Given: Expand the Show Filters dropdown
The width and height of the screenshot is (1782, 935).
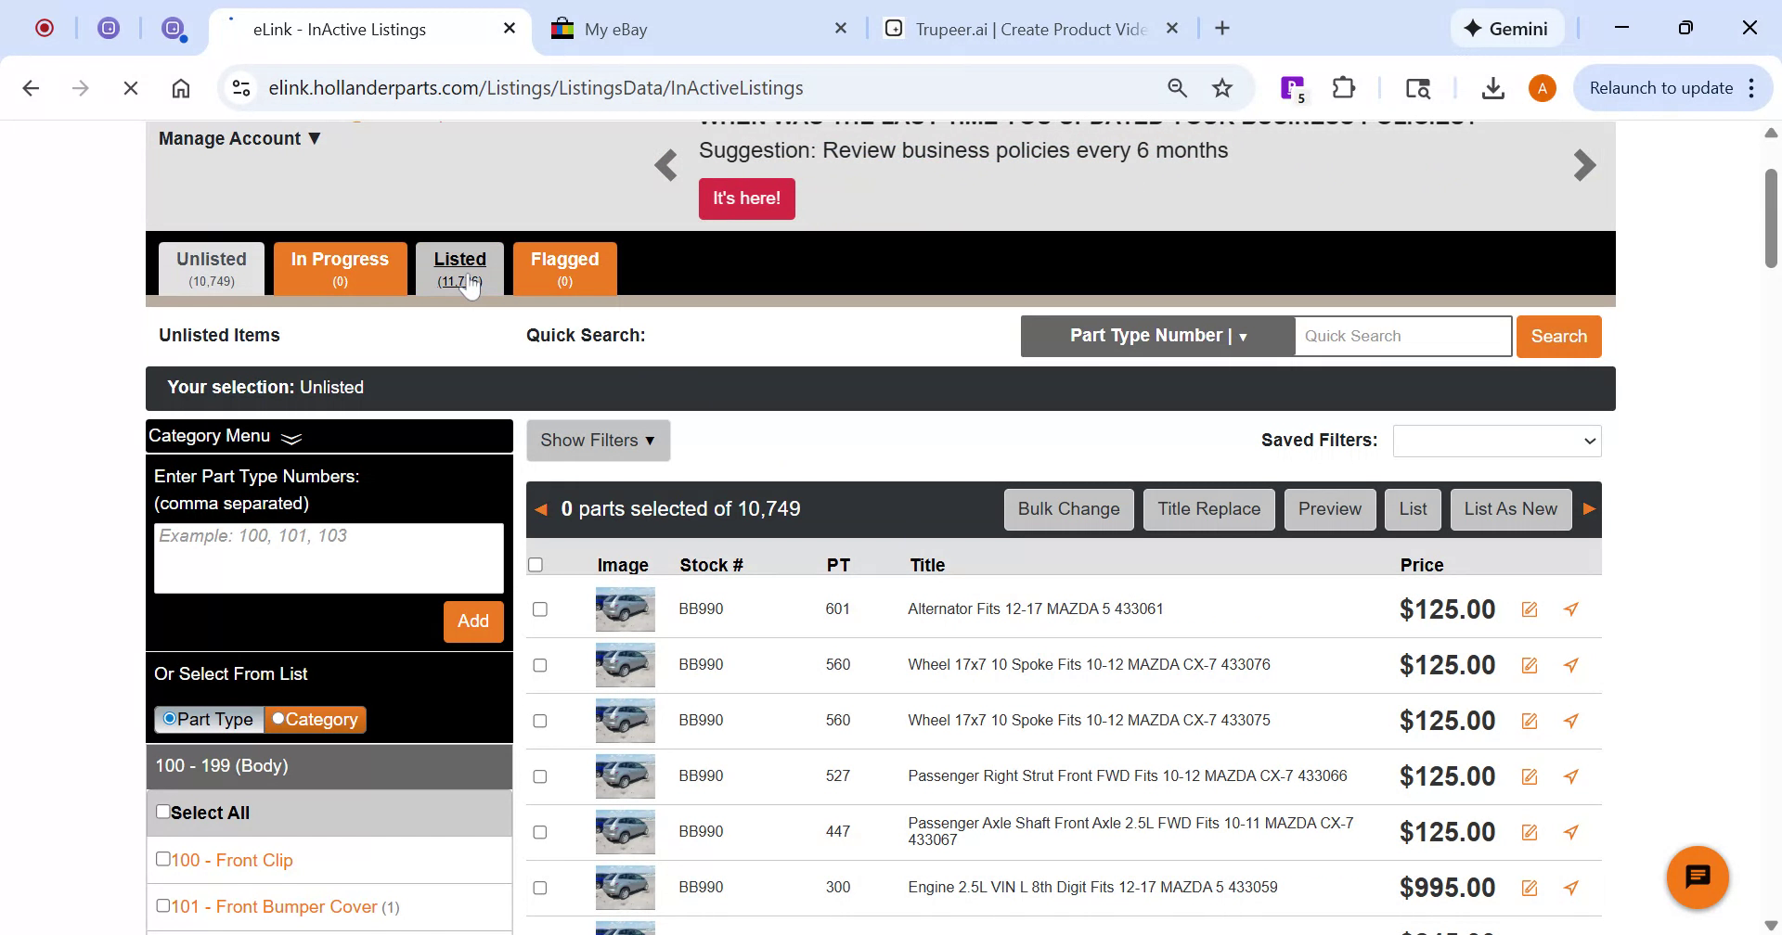Looking at the screenshot, I should pyautogui.click(x=597, y=440).
